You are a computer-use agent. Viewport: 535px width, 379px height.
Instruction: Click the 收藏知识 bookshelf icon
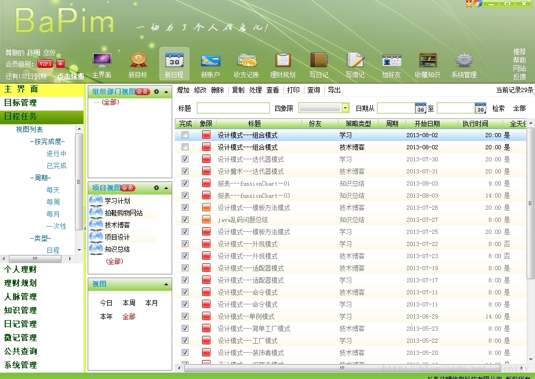click(x=427, y=60)
